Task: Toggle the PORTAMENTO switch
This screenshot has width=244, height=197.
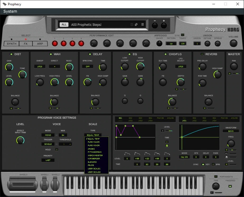Action: (216, 177)
